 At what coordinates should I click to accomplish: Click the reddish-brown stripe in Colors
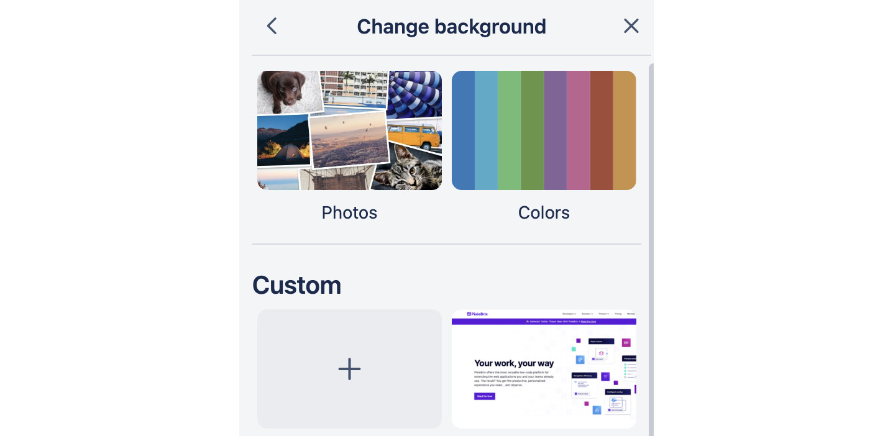[x=601, y=130]
